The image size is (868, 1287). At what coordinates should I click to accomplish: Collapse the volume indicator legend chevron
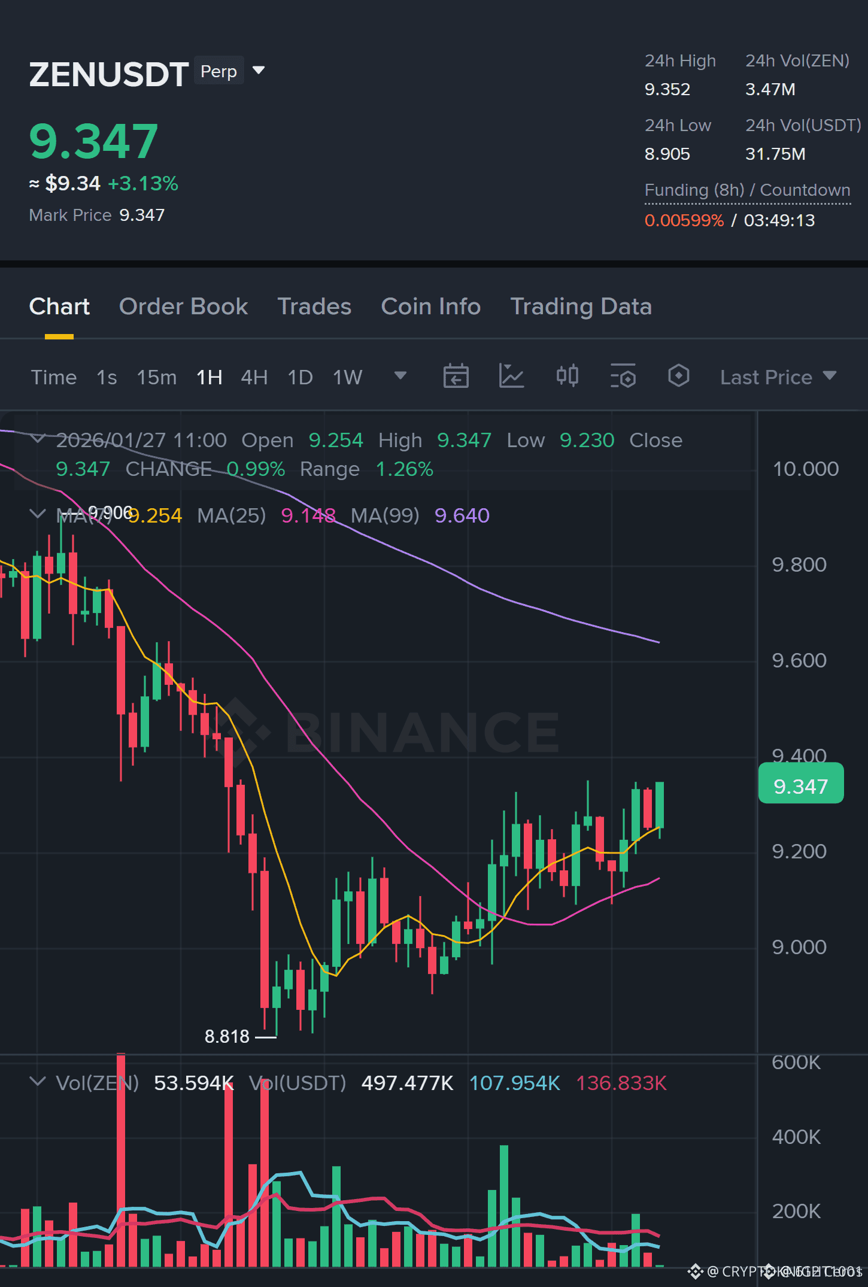37,1082
